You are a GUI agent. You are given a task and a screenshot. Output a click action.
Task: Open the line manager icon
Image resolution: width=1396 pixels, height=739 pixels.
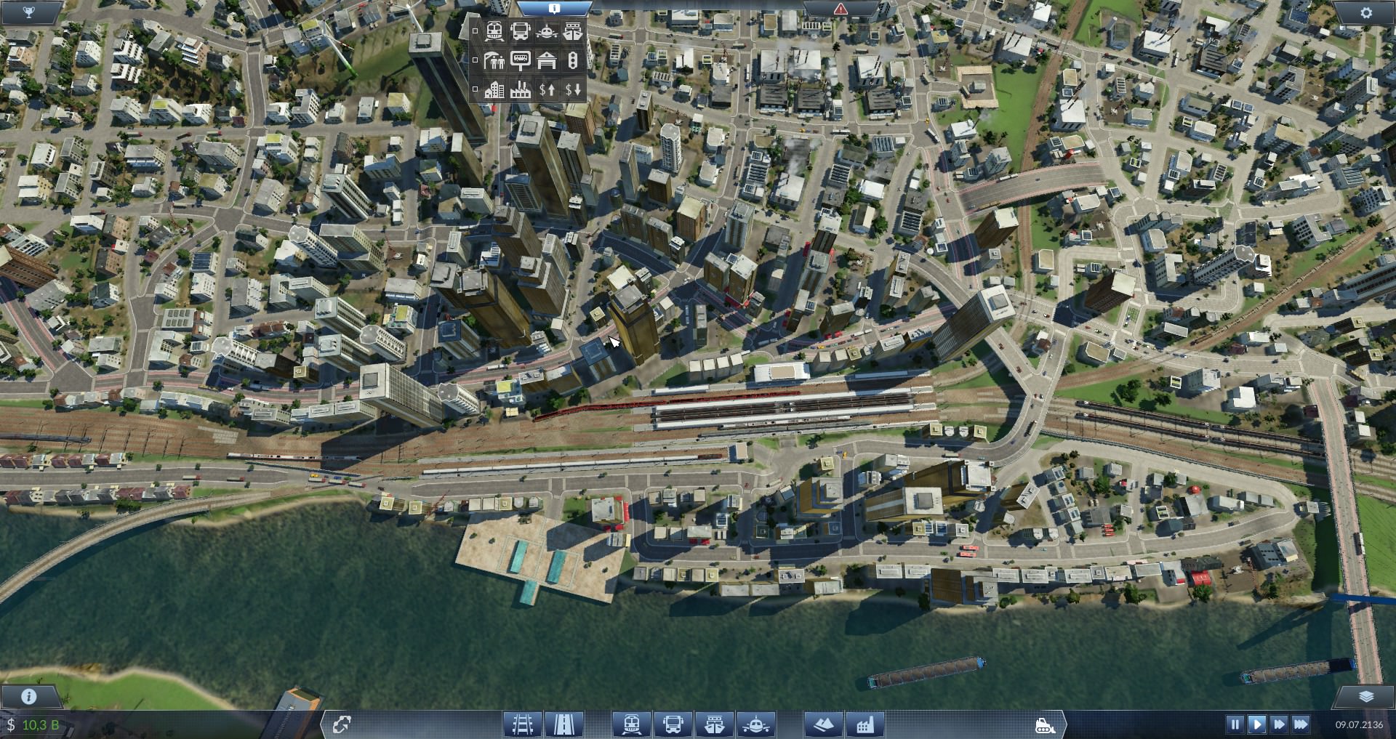tap(342, 724)
